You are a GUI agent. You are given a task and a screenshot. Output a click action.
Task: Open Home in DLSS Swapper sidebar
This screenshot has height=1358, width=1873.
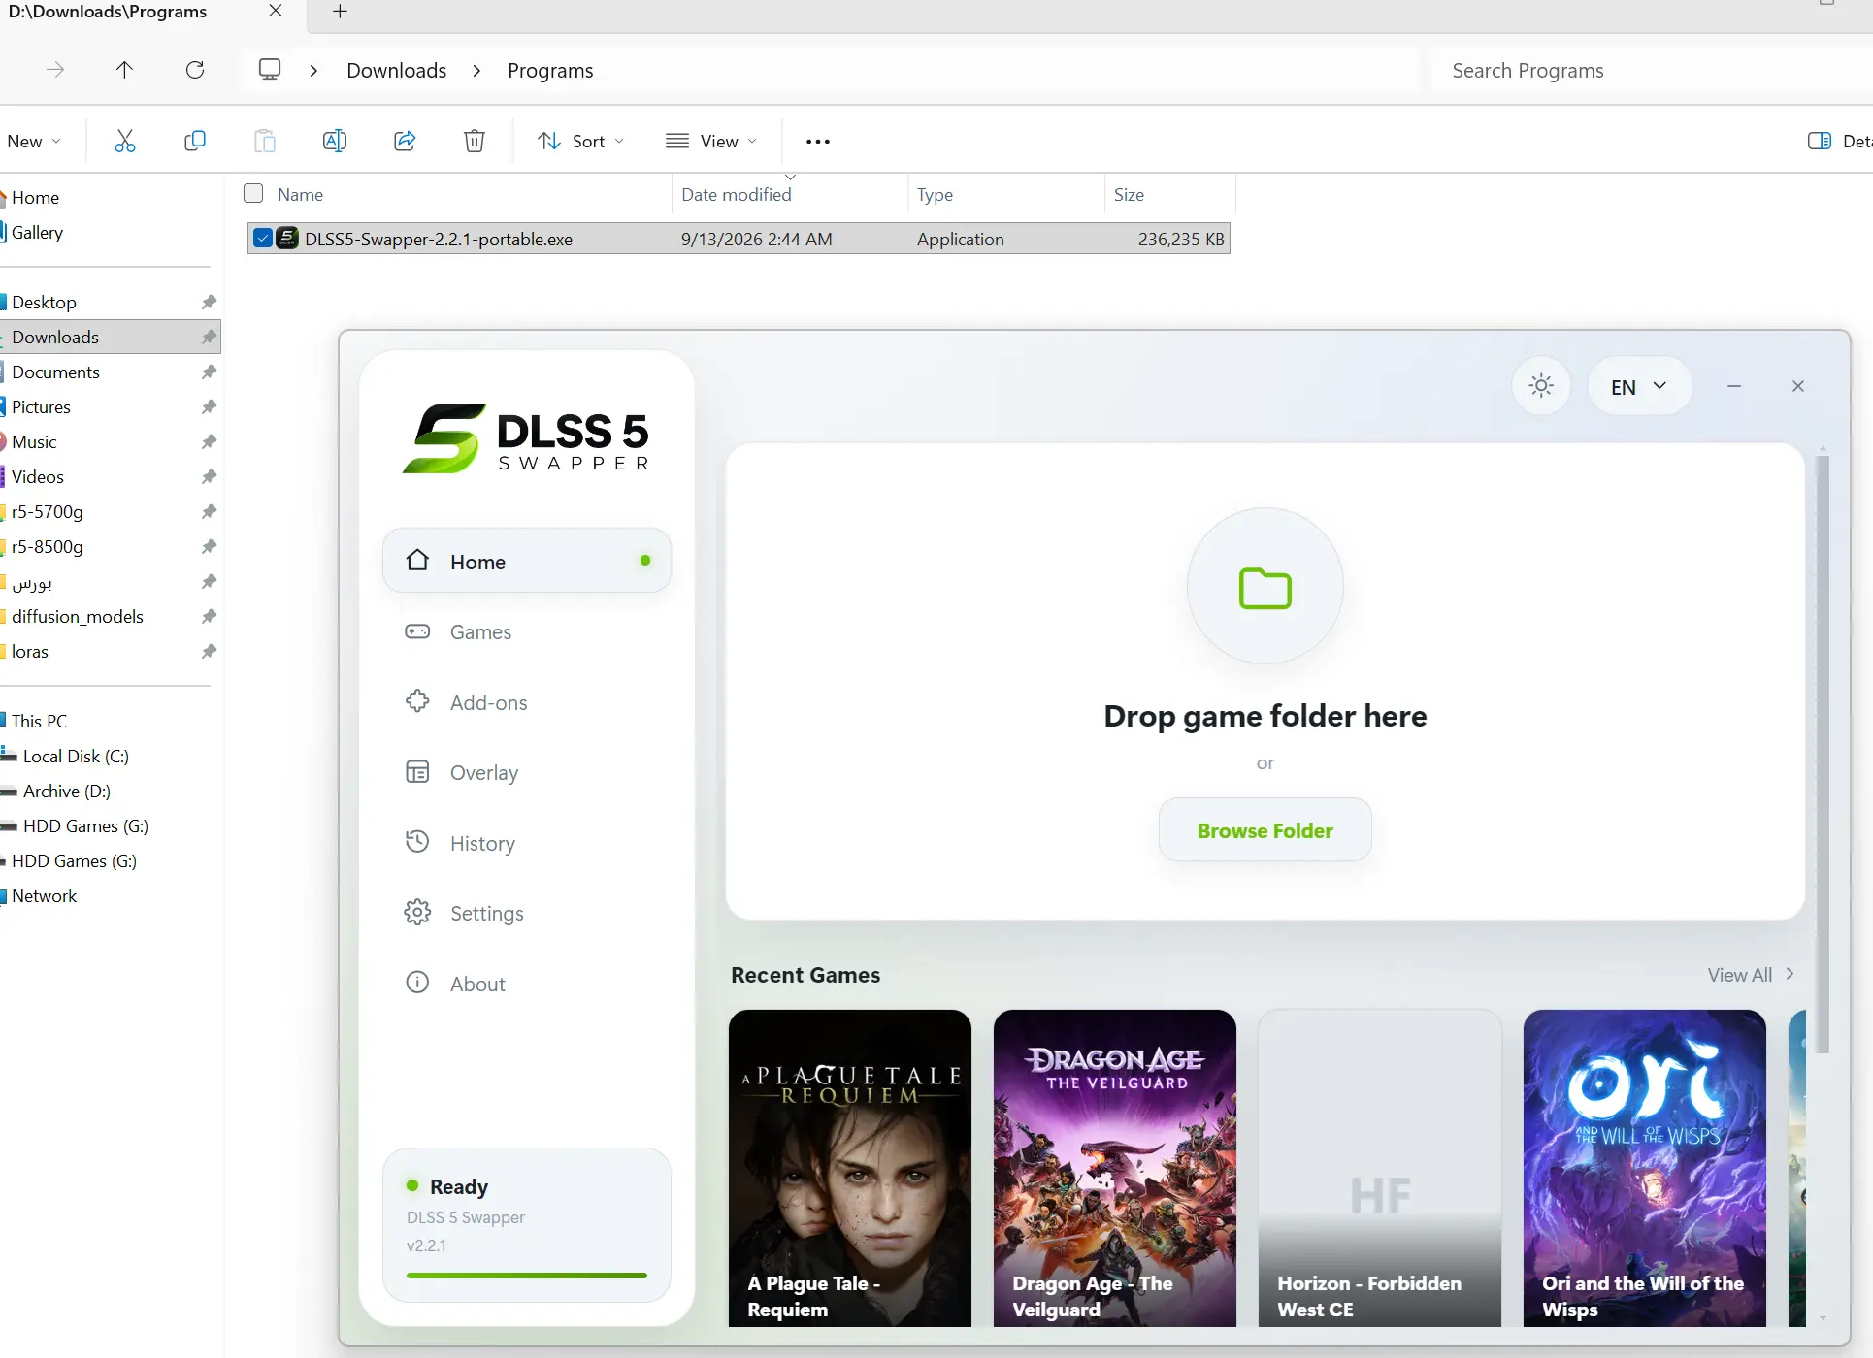pos(527,562)
